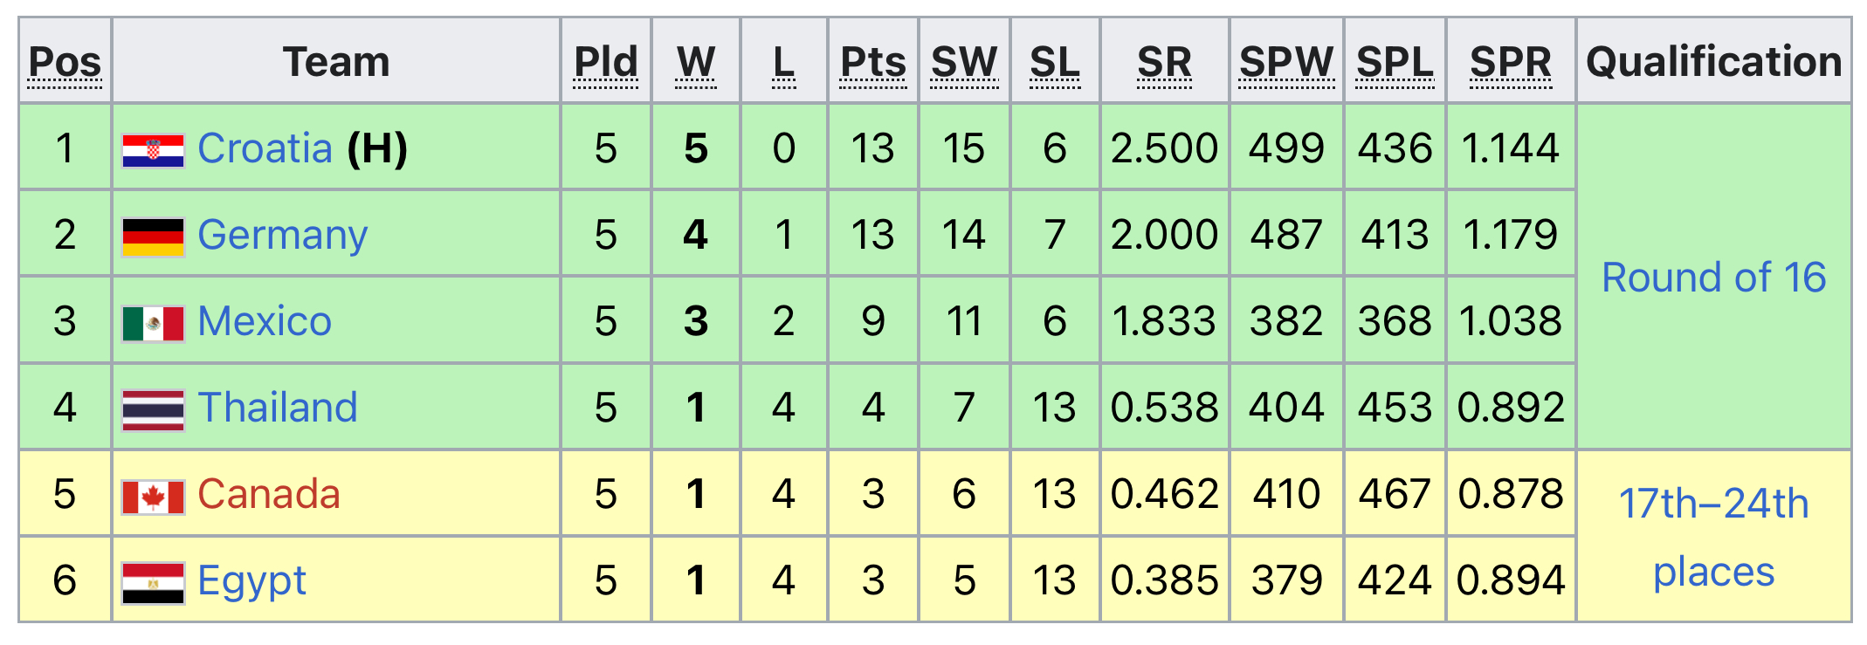Click the Pts column header
Image resolution: width=1867 pixels, height=645 pixels.
click(x=873, y=63)
